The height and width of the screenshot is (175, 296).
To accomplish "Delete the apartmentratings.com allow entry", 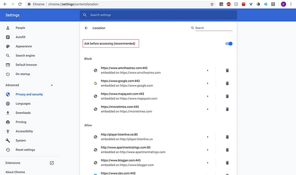I will click(x=227, y=150).
